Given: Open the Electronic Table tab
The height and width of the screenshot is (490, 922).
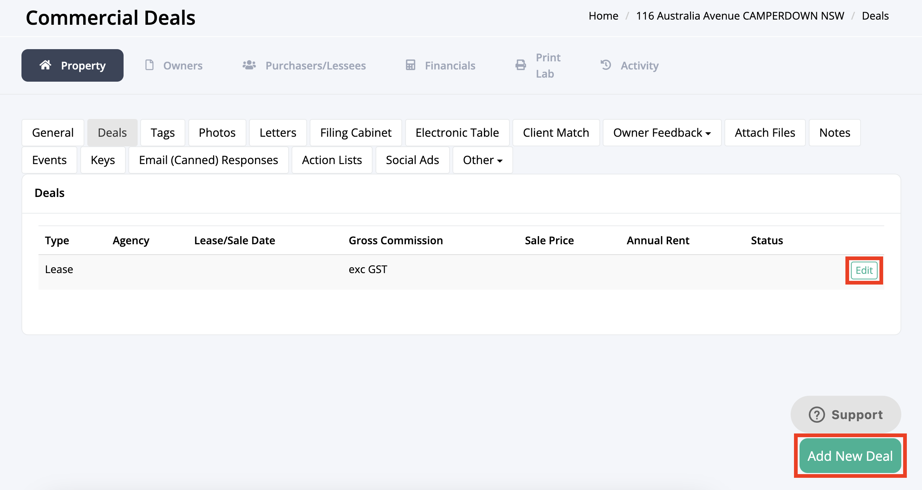Looking at the screenshot, I should (x=457, y=133).
